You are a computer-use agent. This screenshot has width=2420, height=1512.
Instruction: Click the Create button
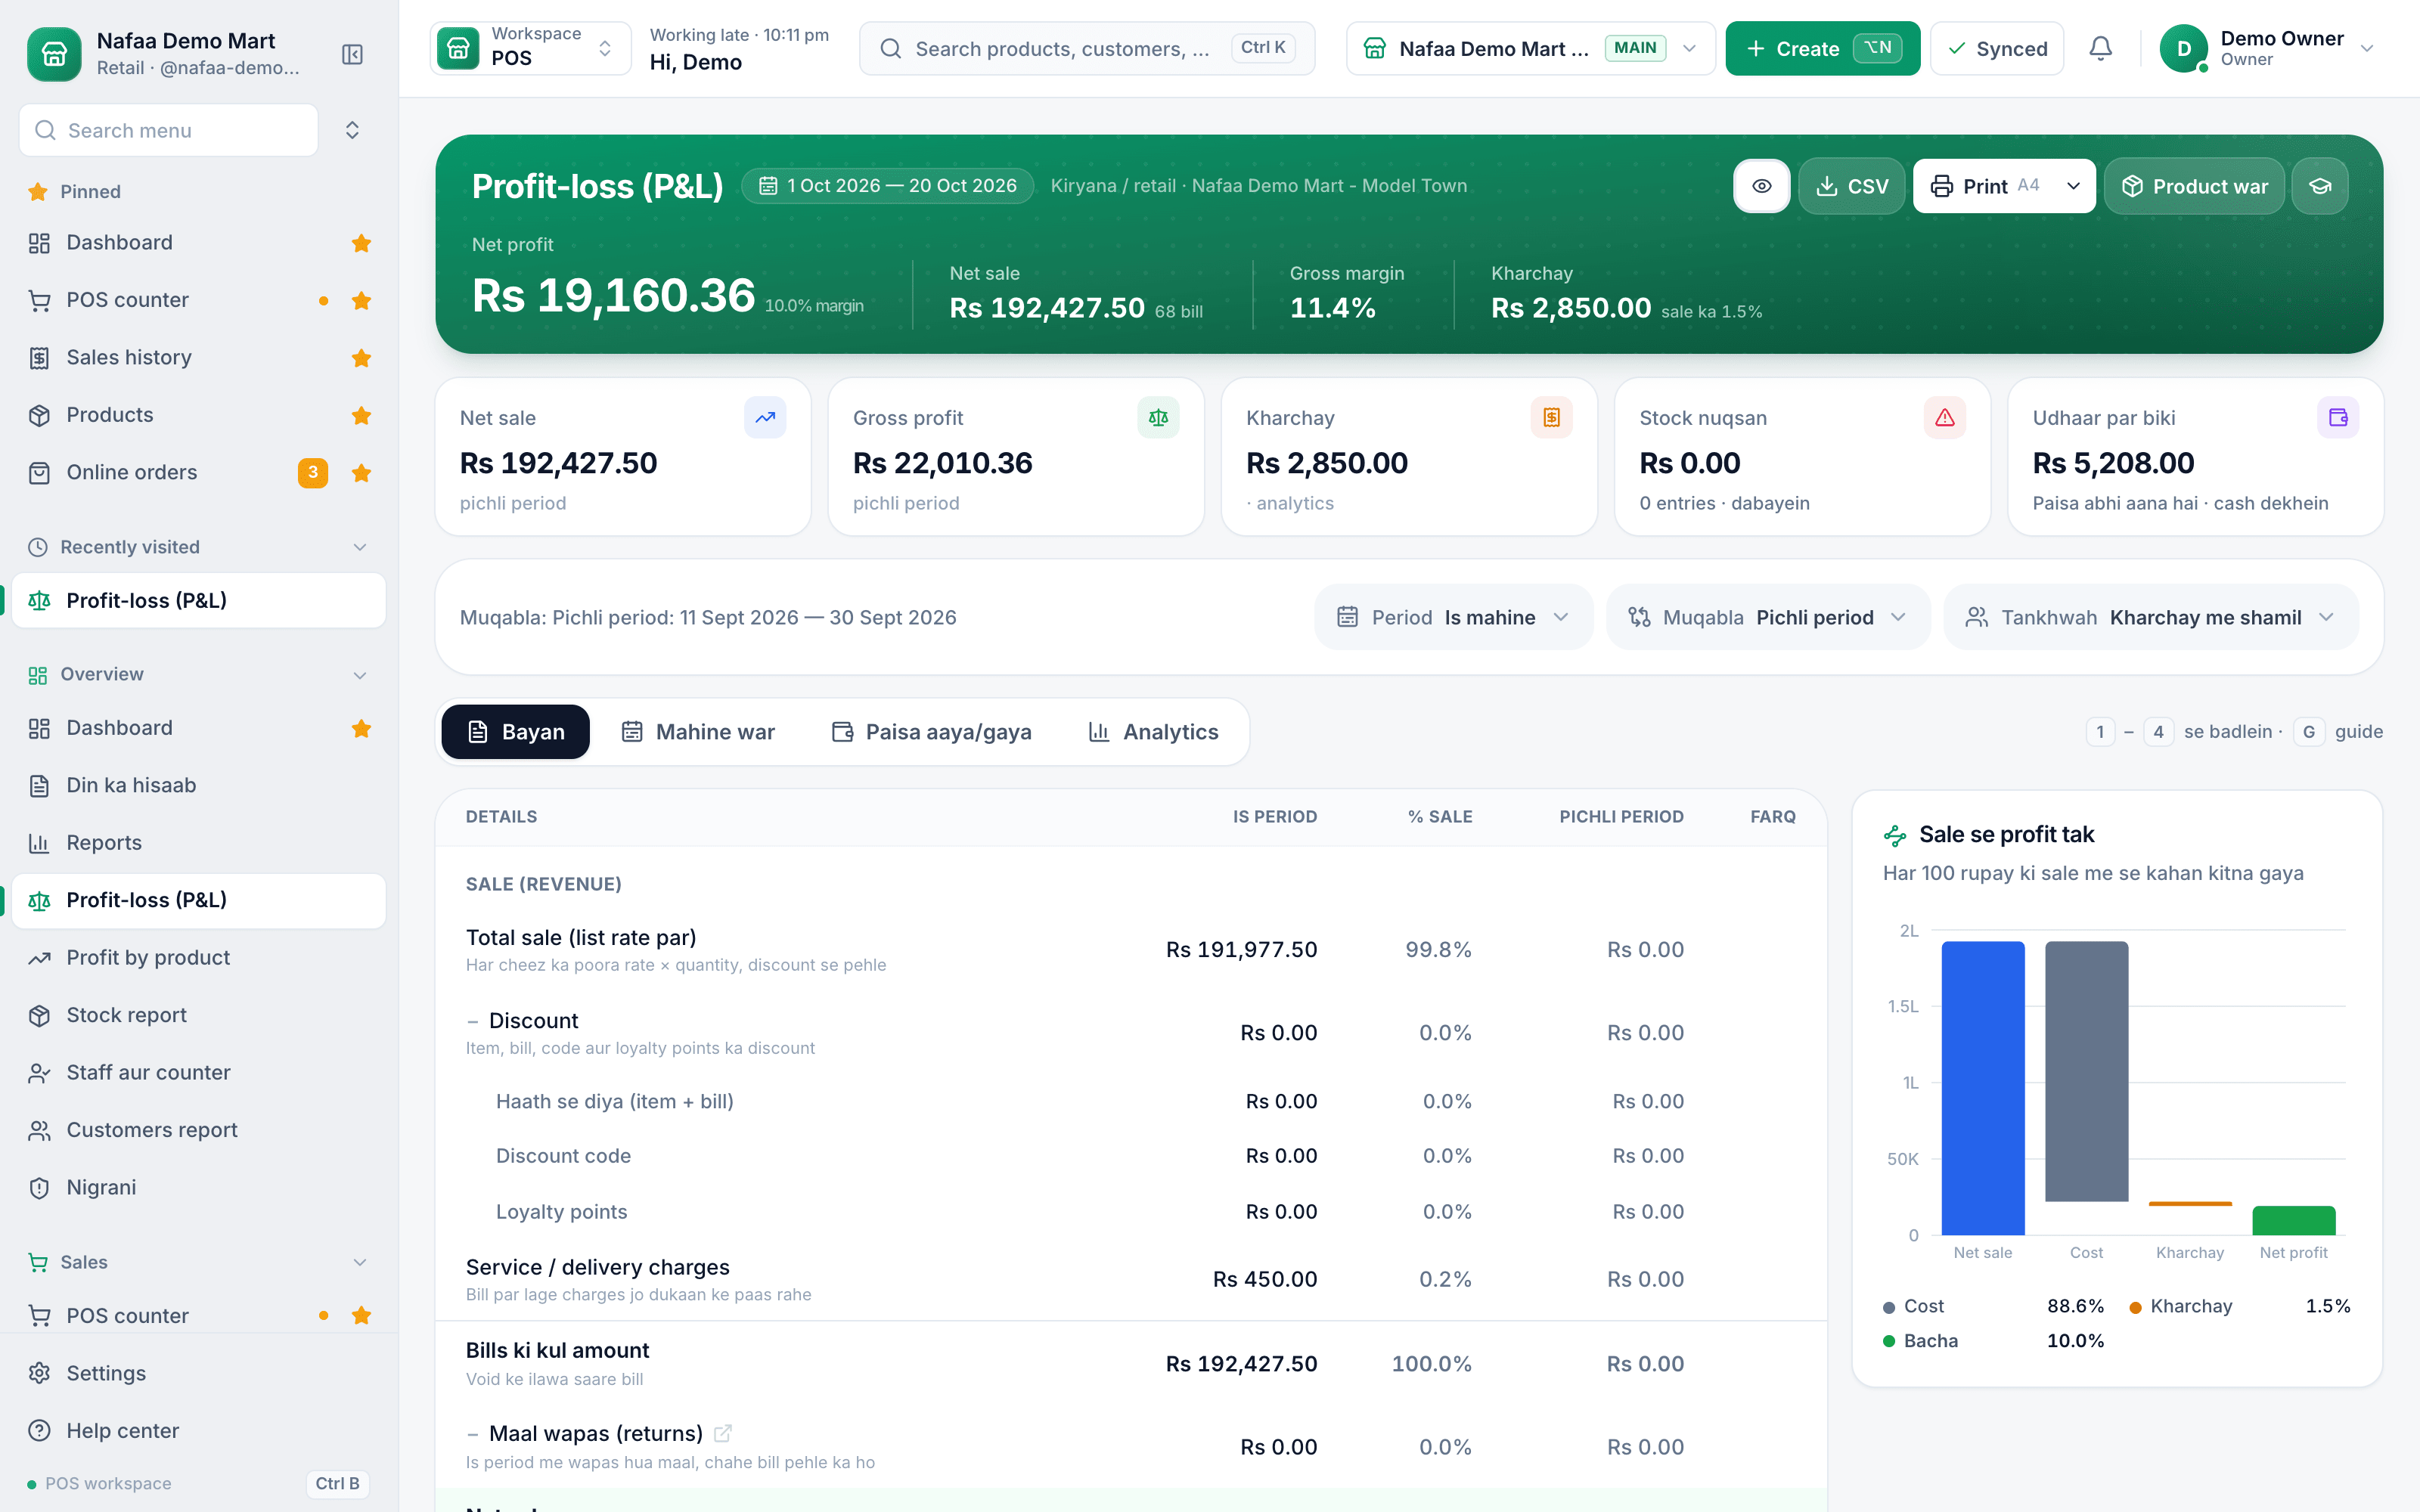pos(1822,48)
